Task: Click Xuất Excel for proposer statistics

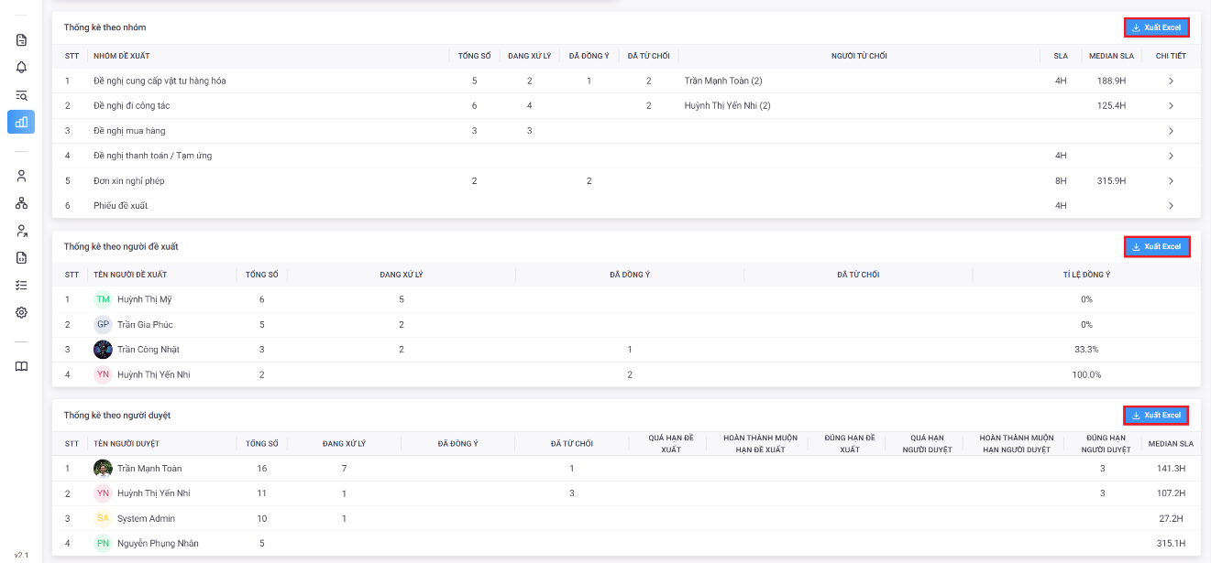Action: point(1157,246)
